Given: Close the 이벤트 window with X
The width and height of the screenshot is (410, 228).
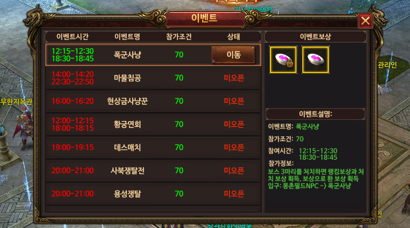Looking at the screenshot, I should click(365, 21).
